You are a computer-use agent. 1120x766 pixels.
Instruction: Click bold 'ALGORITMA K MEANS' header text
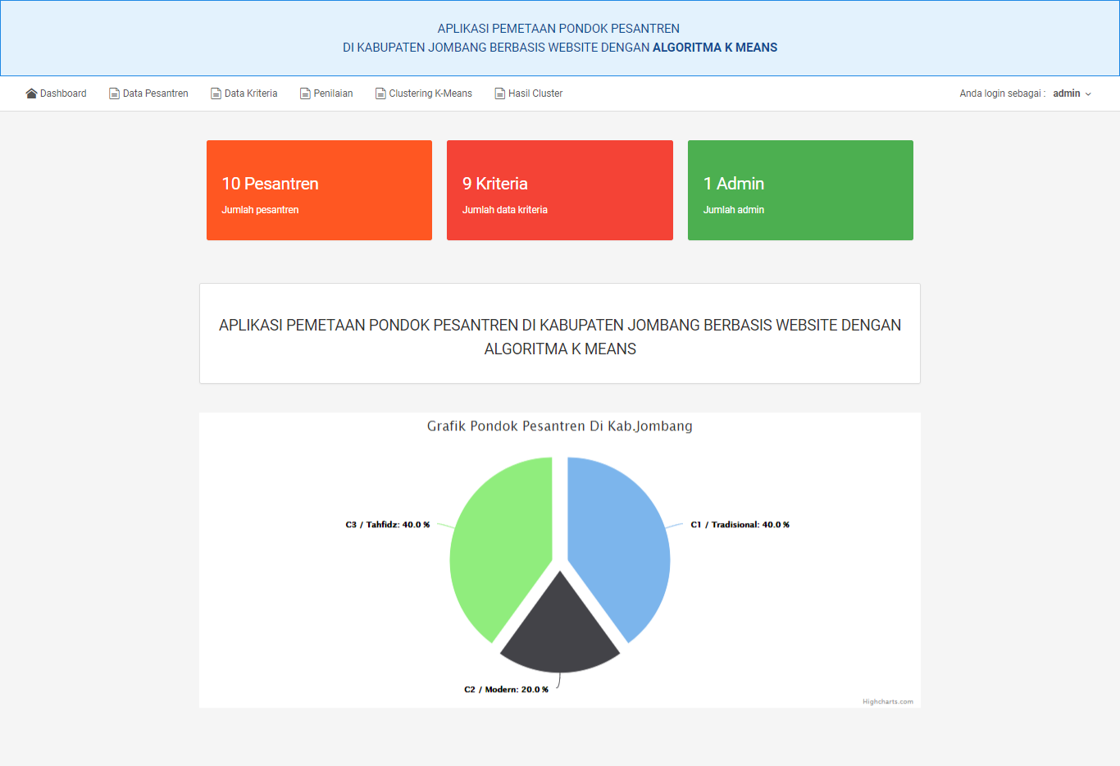[x=715, y=48]
